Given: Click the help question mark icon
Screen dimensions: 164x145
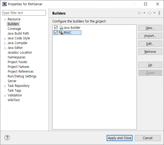Looking at the screenshot, I should pyautogui.click(x=7, y=138).
